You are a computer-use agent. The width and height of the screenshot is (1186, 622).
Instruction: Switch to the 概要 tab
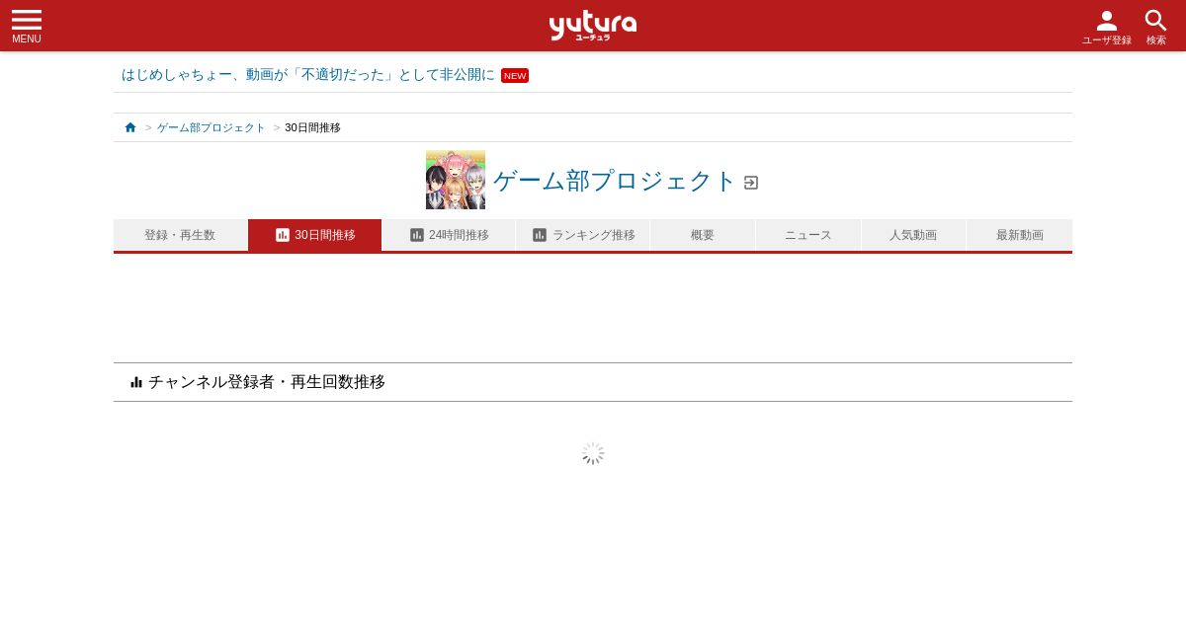[x=703, y=235]
